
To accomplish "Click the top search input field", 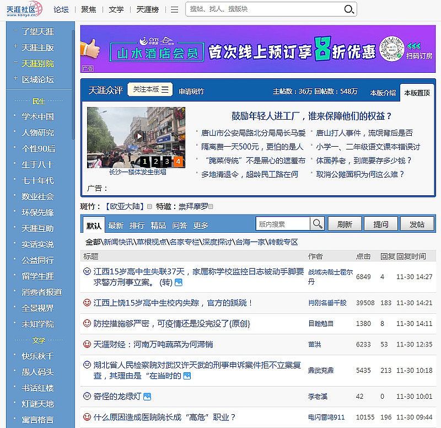I will tap(265, 9).
